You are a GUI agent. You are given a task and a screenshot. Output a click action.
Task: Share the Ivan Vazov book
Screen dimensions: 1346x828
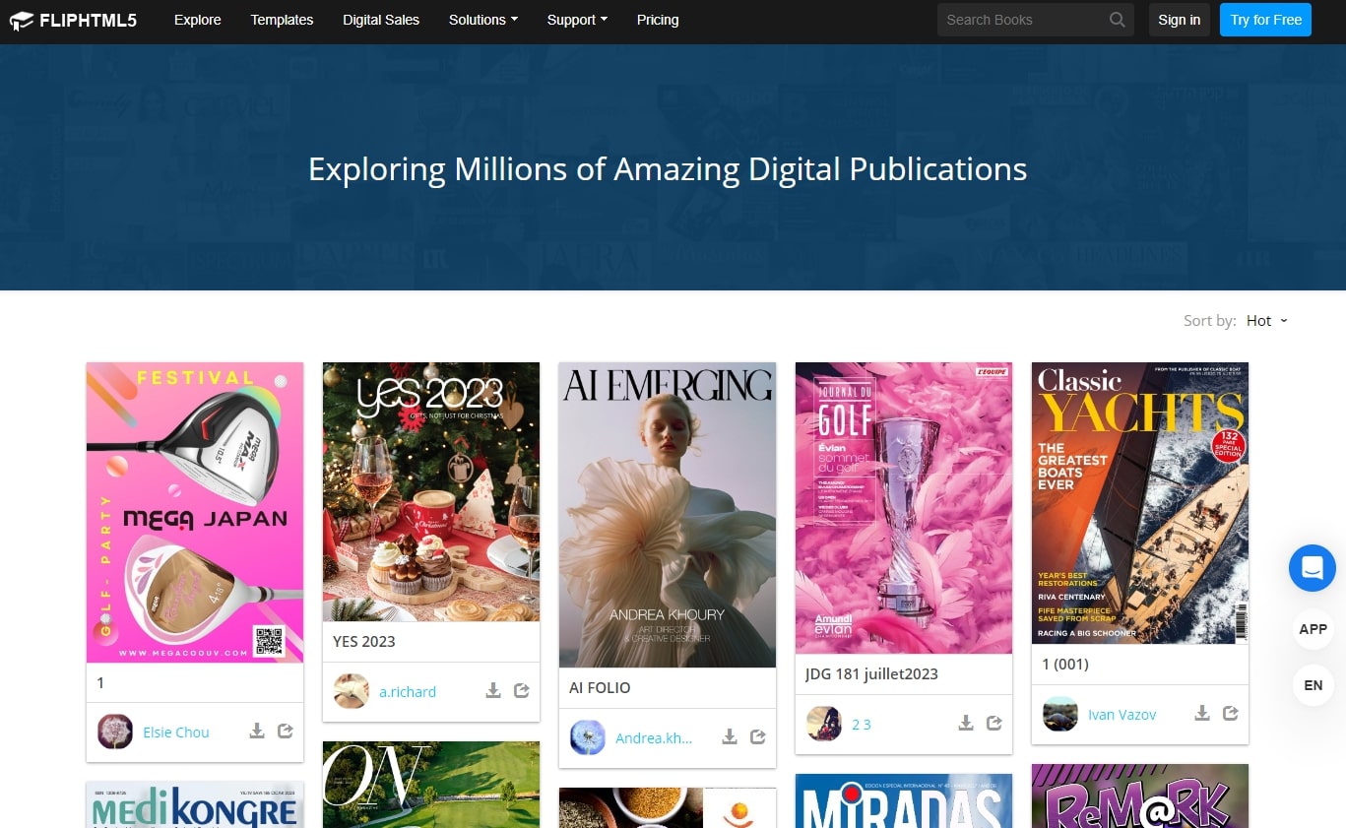[1231, 714]
